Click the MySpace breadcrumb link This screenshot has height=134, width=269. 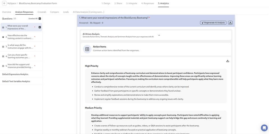point(12,3)
